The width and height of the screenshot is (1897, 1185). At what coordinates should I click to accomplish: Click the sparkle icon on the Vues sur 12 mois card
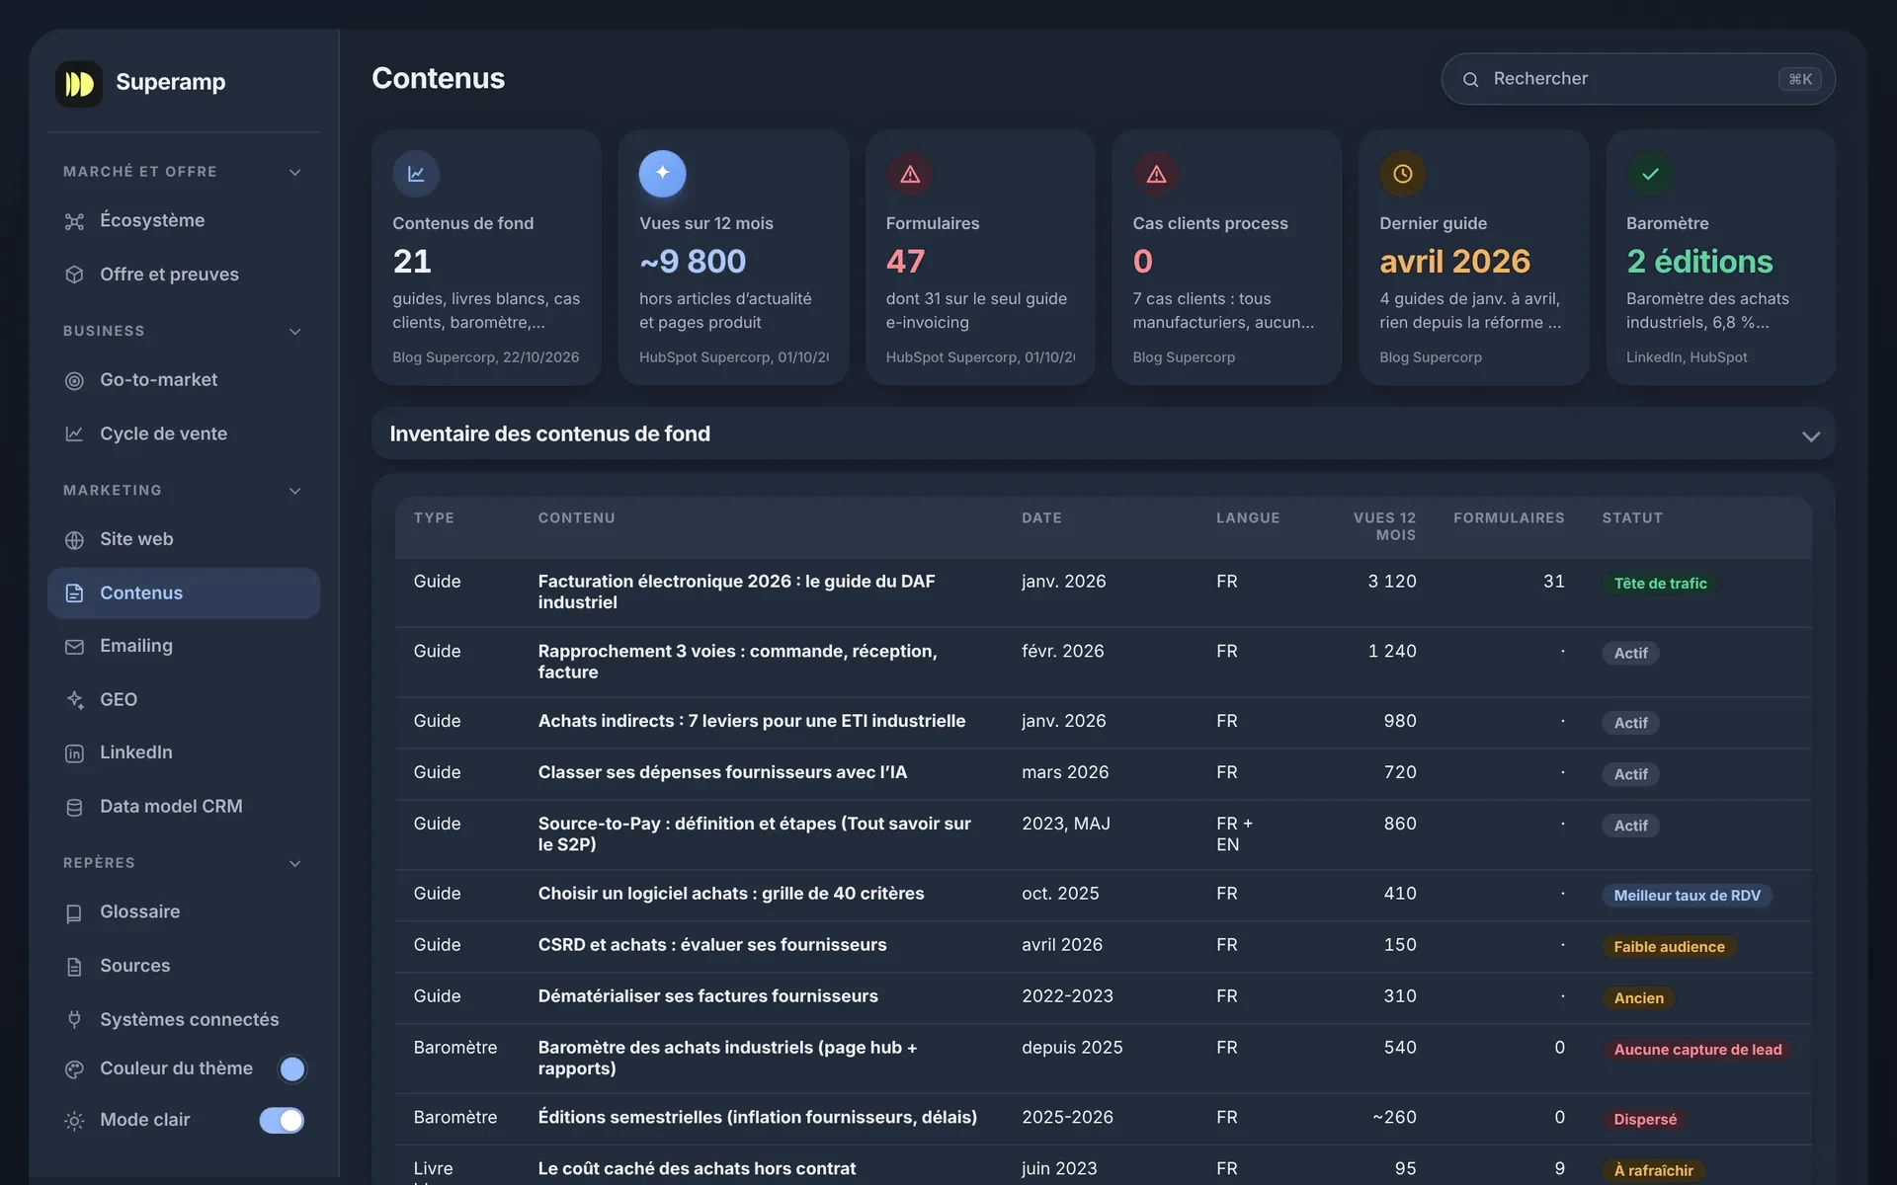(662, 174)
